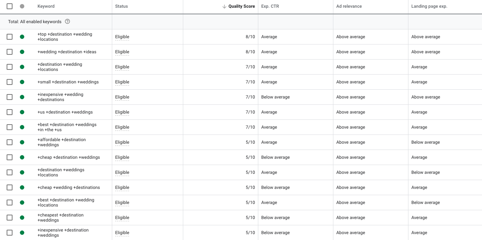Click help icon beside Total: All enabled keywords

point(67,22)
